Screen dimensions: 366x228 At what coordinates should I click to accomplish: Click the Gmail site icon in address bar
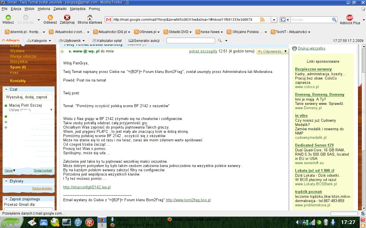(x=108, y=20)
